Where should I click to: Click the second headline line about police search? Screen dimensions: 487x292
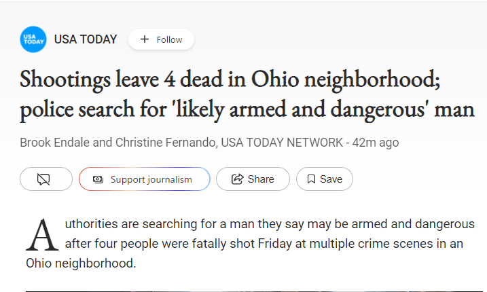point(247,109)
